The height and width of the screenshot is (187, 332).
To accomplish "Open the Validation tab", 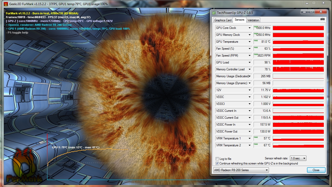I will pos(253,20).
